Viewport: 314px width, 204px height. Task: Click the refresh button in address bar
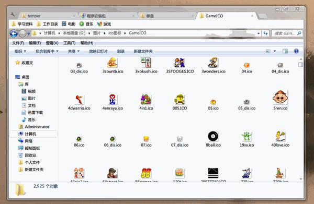265,33
